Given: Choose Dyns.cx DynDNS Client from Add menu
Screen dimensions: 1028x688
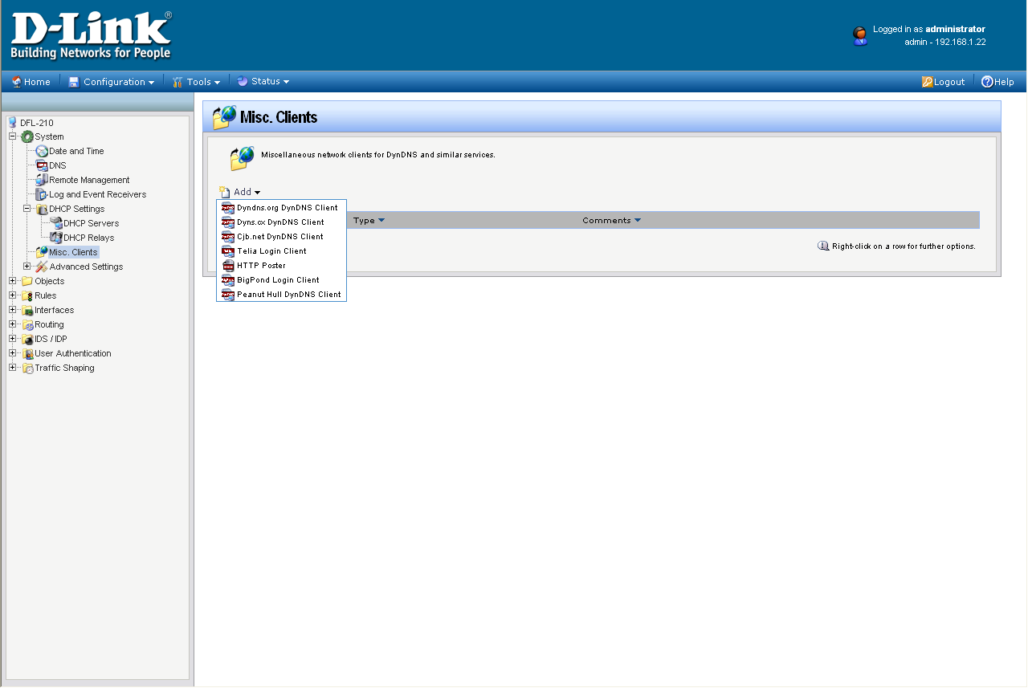Looking at the screenshot, I should (281, 222).
